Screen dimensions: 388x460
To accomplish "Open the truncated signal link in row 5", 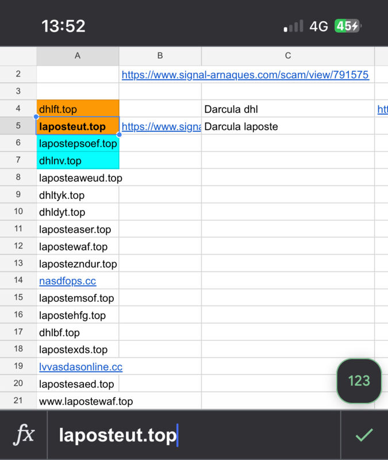I will (161, 126).
